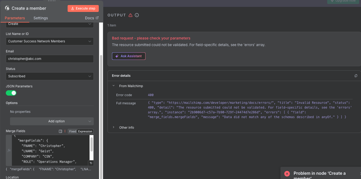Toggle the JSON Parameters switch off
This screenshot has height=179, width=361.
pos(11,93)
